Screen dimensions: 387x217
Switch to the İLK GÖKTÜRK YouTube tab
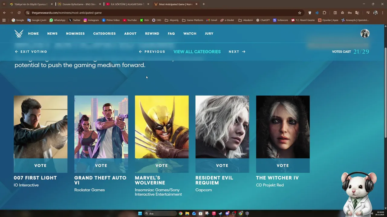(x=128, y=4)
